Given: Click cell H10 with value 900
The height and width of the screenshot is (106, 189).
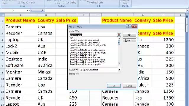Looking at the screenshot, I should pyautogui.click(x=163, y=79).
